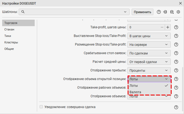
Task: Select Валюта option in dropdown list
Action: [x=135, y=92]
